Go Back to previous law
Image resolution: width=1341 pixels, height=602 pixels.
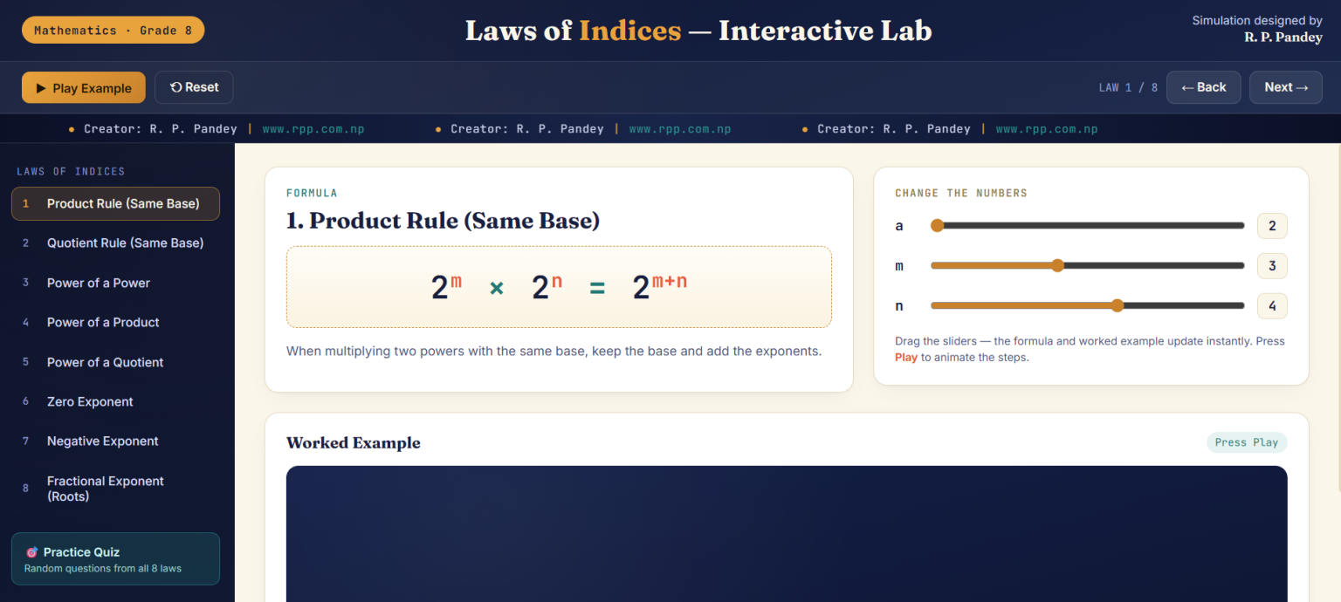(x=1203, y=87)
